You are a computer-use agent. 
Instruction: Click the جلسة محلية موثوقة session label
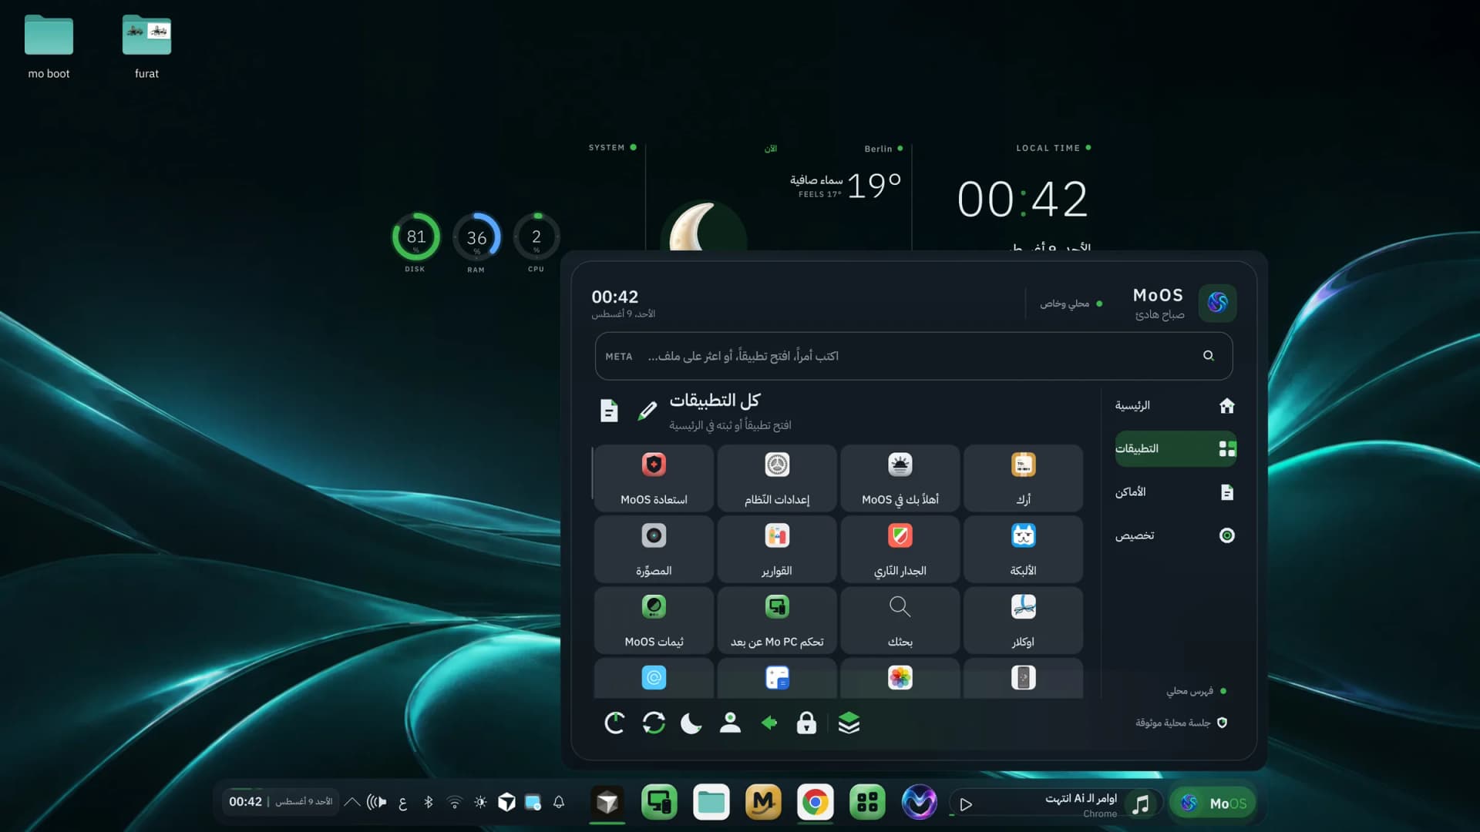pyautogui.click(x=1181, y=723)
